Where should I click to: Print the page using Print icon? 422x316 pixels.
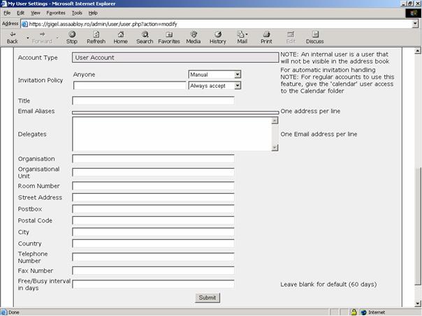[266, 34]
